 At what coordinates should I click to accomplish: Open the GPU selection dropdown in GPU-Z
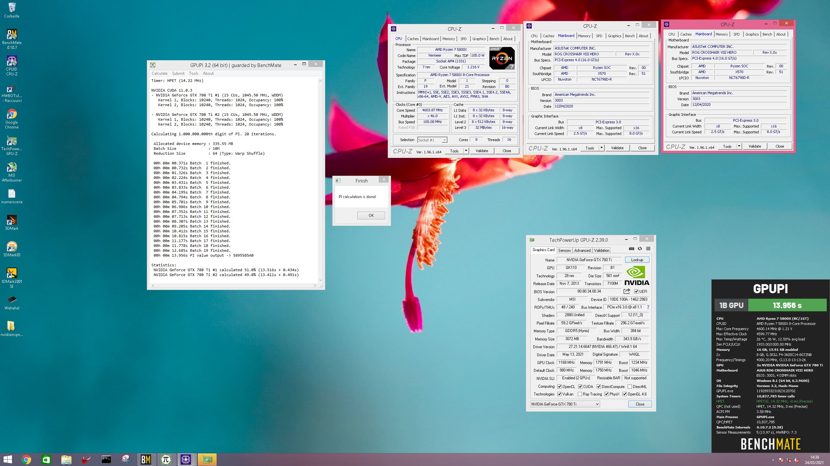[565, 404]
